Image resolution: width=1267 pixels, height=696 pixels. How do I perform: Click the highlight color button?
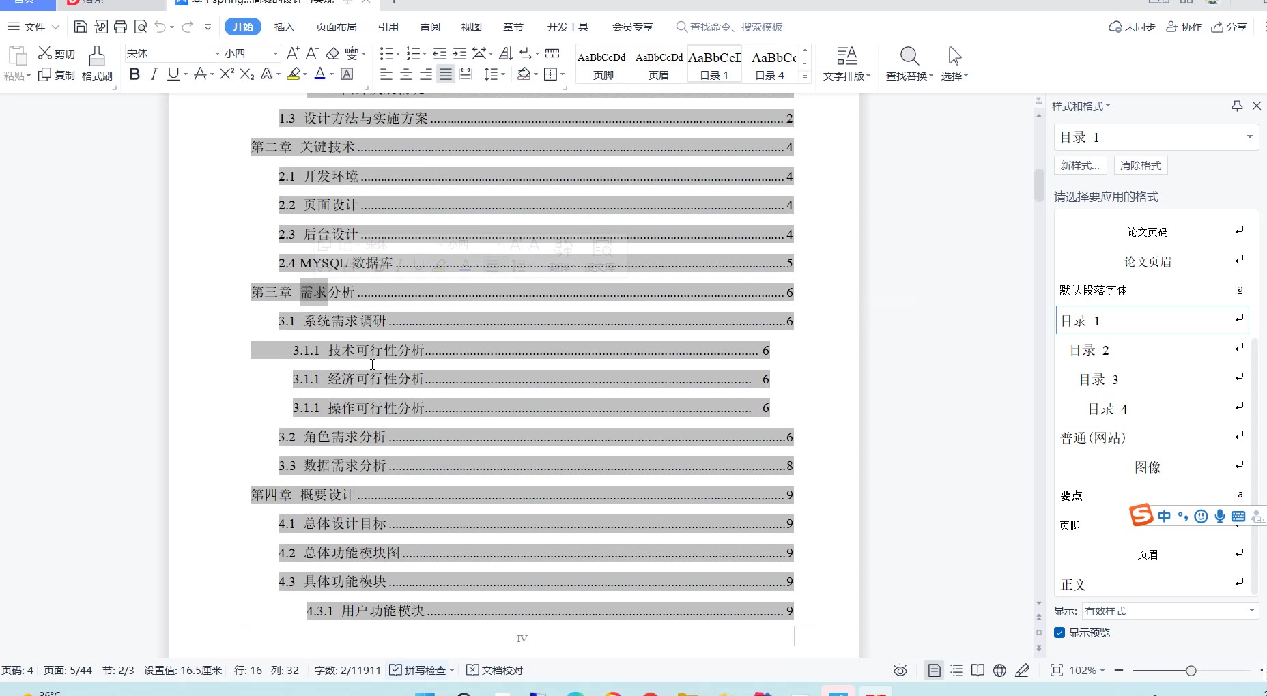point(294,74)
